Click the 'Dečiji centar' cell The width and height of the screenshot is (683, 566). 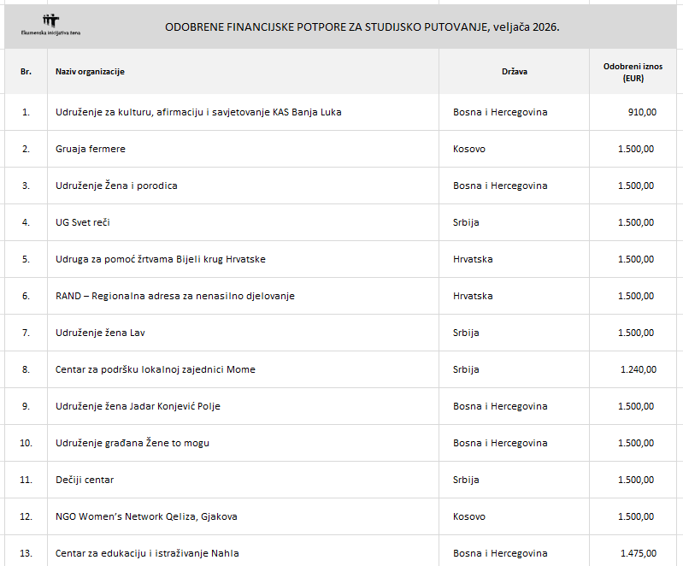(x=85, y=480)
